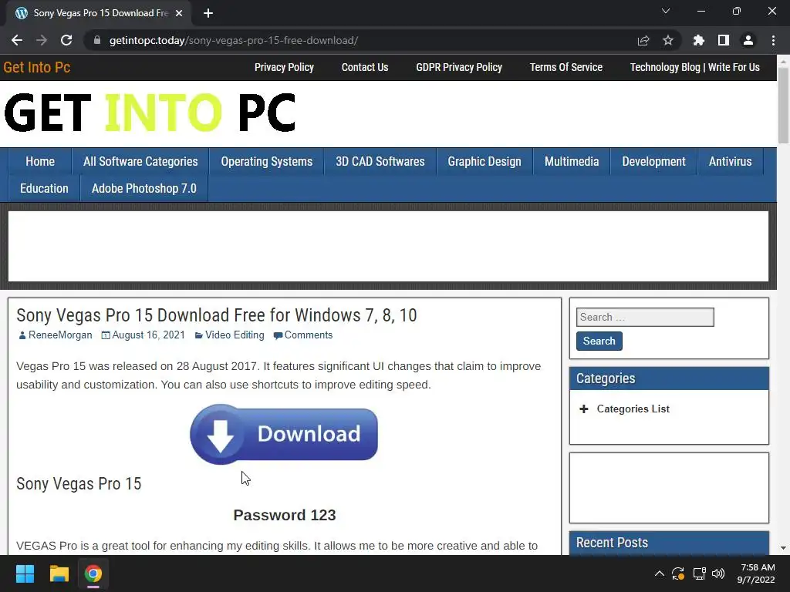Bookmark this tab with the star
Viewport: 790px width, 592px height.
(668, 40)
